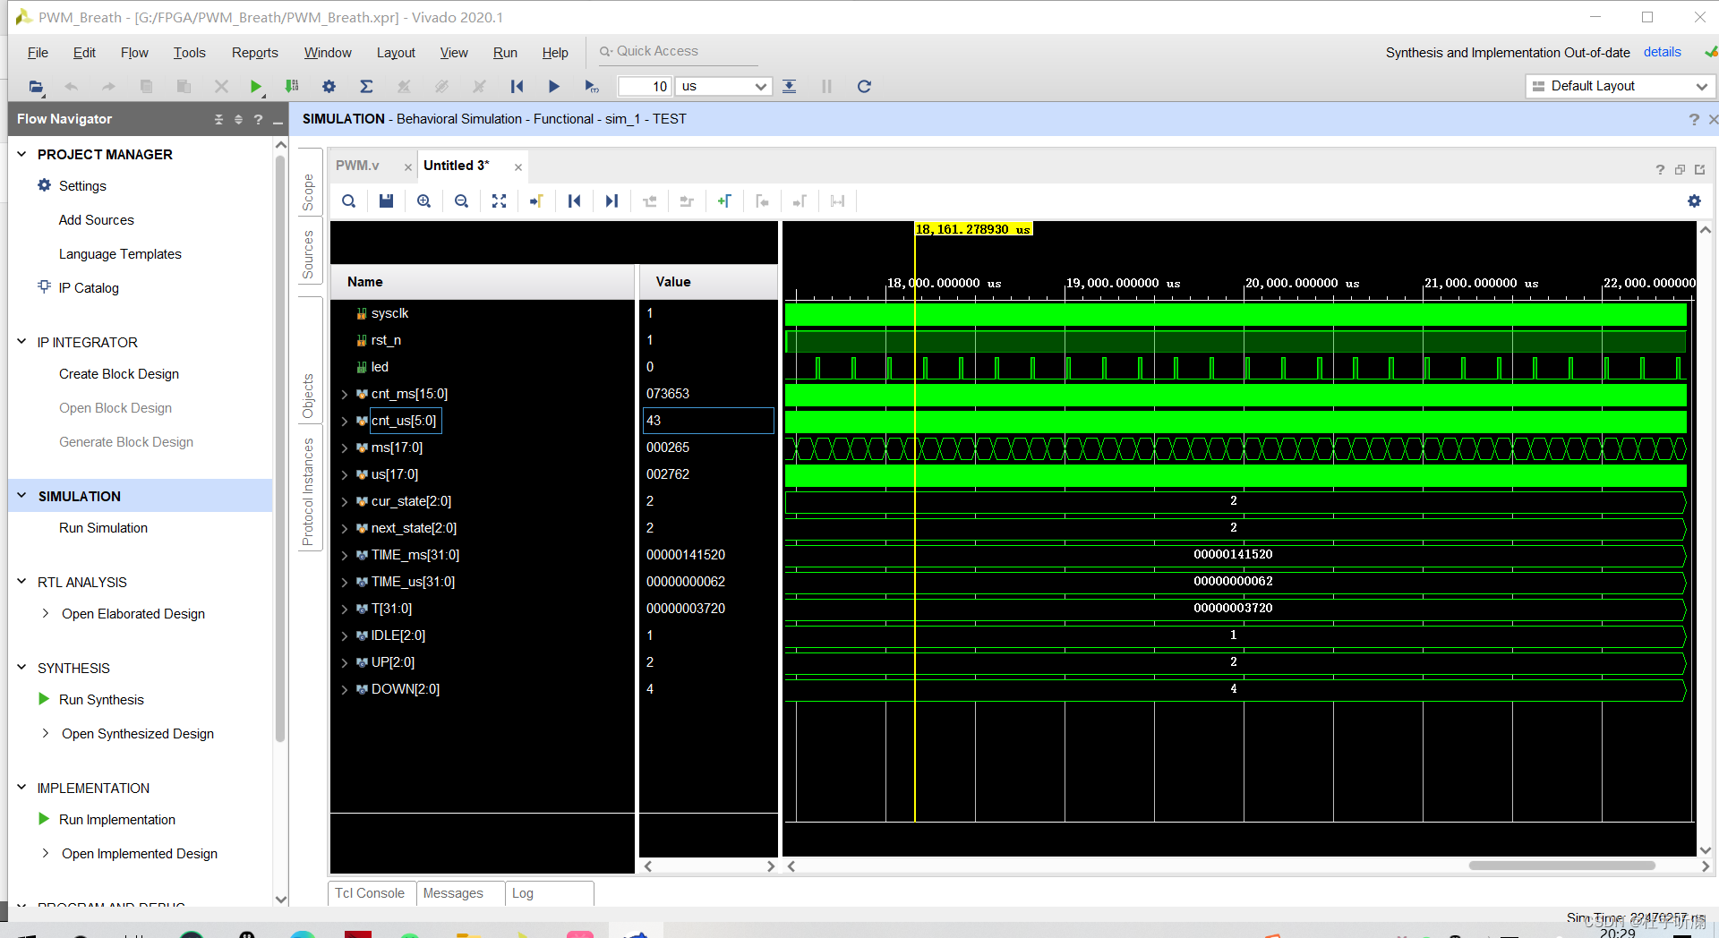Zoom fit the waveform view
The height and width of the screenshot is (938, 1719).
(x=499, y=201)
